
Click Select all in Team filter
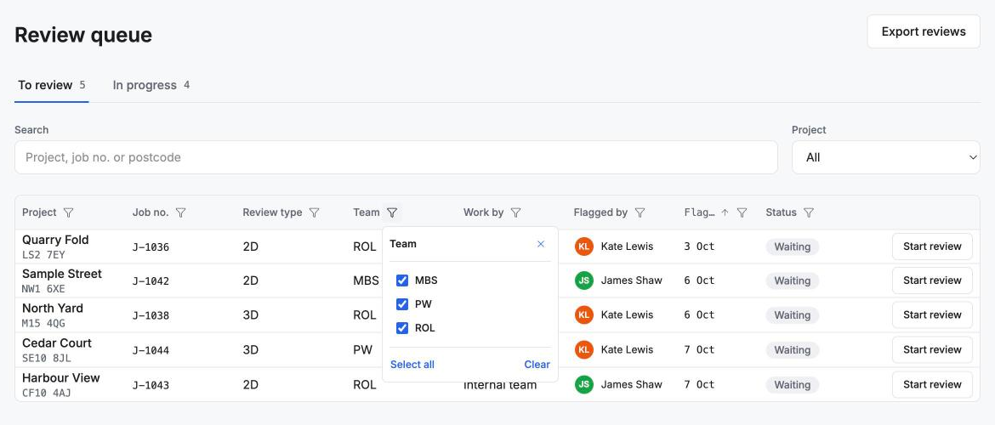point(412,364)
